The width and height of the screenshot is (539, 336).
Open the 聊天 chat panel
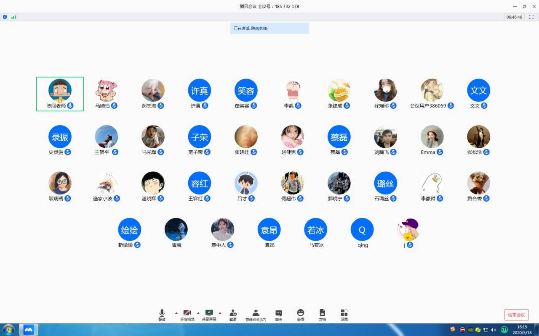tap(279, 315)
